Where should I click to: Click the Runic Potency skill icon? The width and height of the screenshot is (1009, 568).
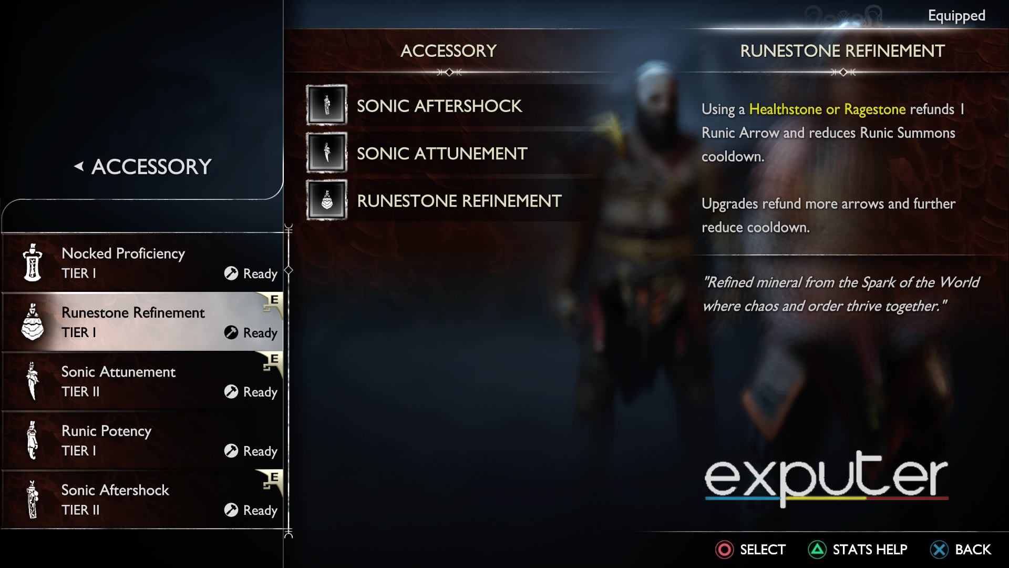point(33,440)
